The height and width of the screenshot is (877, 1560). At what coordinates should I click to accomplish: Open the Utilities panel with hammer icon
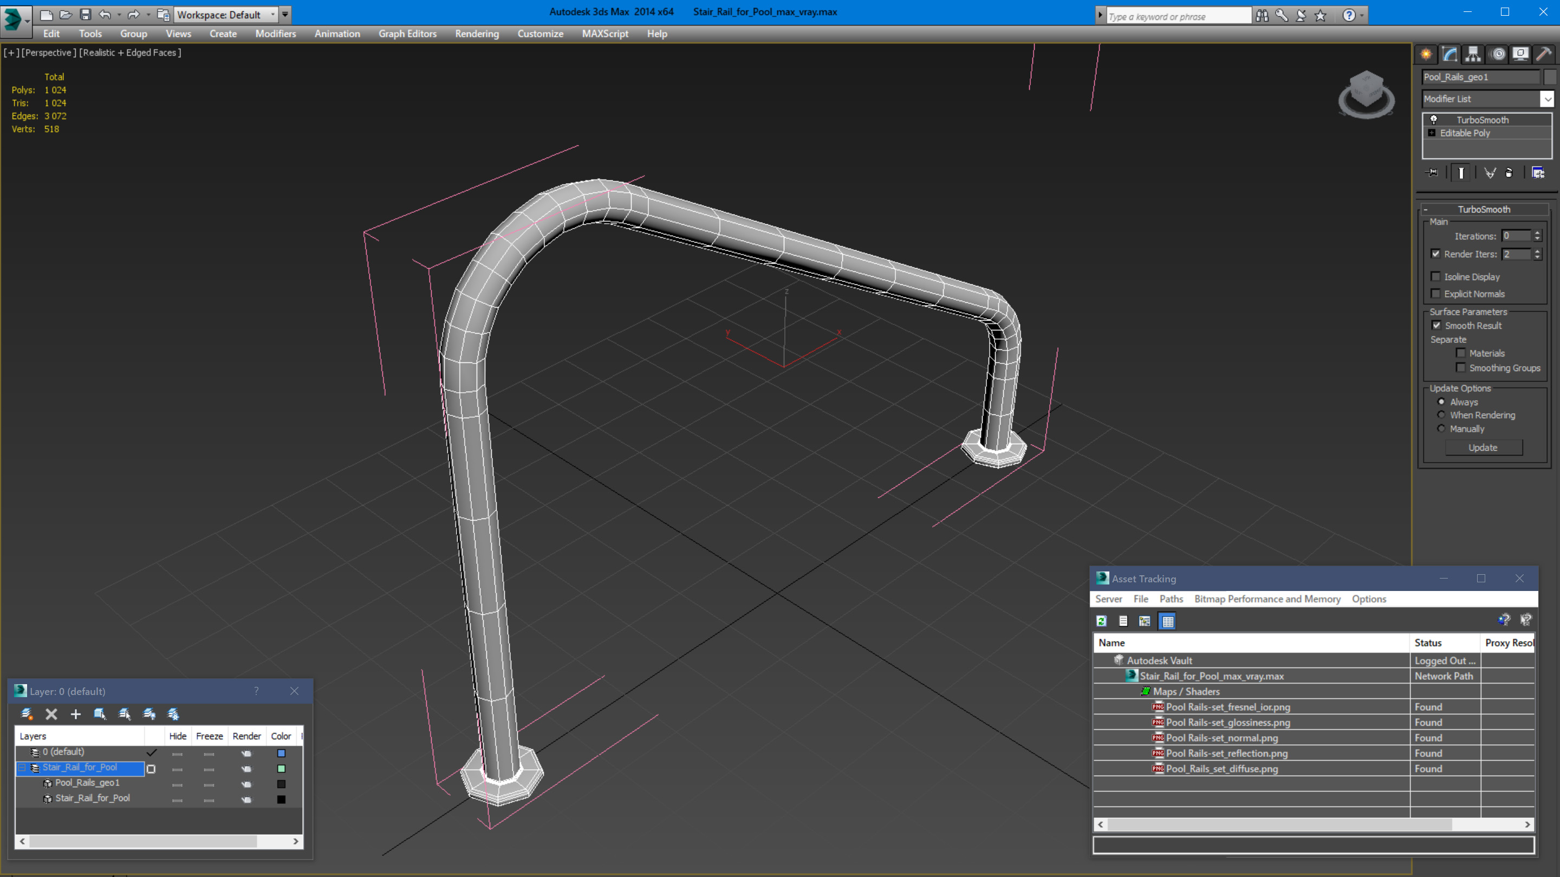click(x=1544, y=55)
